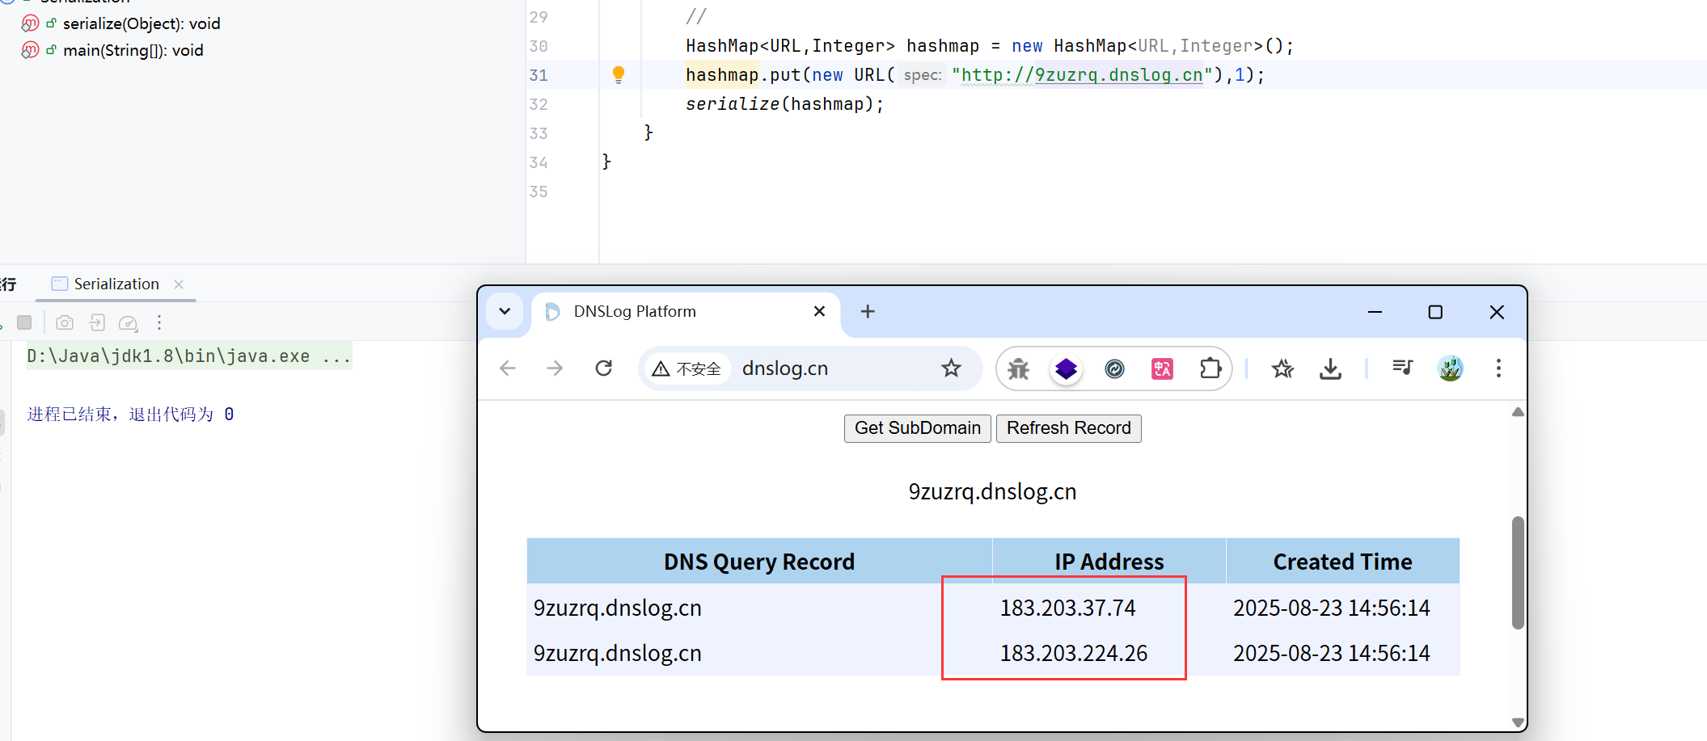
Task: Click the DNS Query Record column header
Action: pyautogui.click(x=759, y=562)
